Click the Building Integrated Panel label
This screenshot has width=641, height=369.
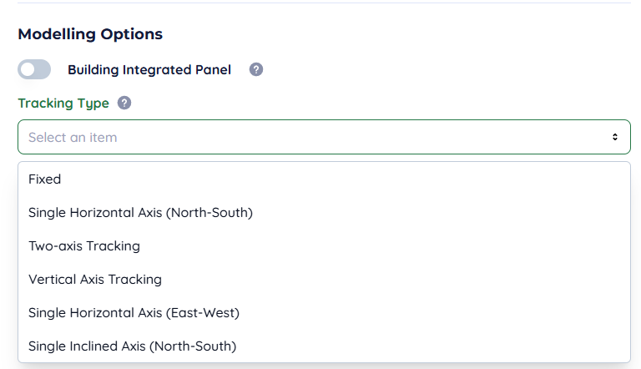[149, 69]
